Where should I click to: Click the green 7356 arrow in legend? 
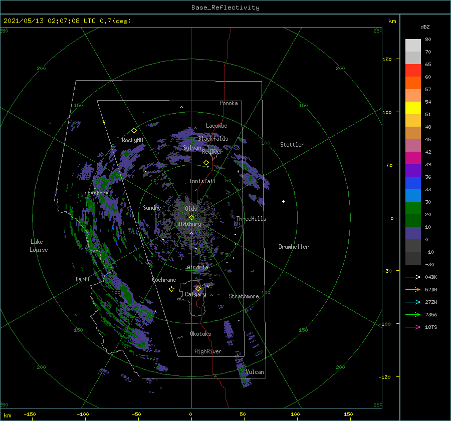(413, 315)
